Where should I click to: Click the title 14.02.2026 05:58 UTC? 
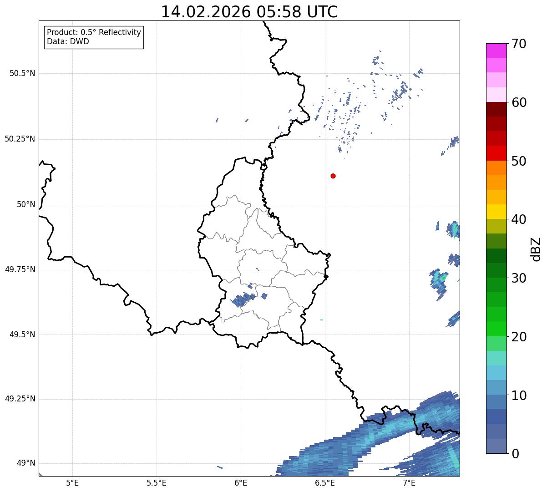[x=249, y=12]
